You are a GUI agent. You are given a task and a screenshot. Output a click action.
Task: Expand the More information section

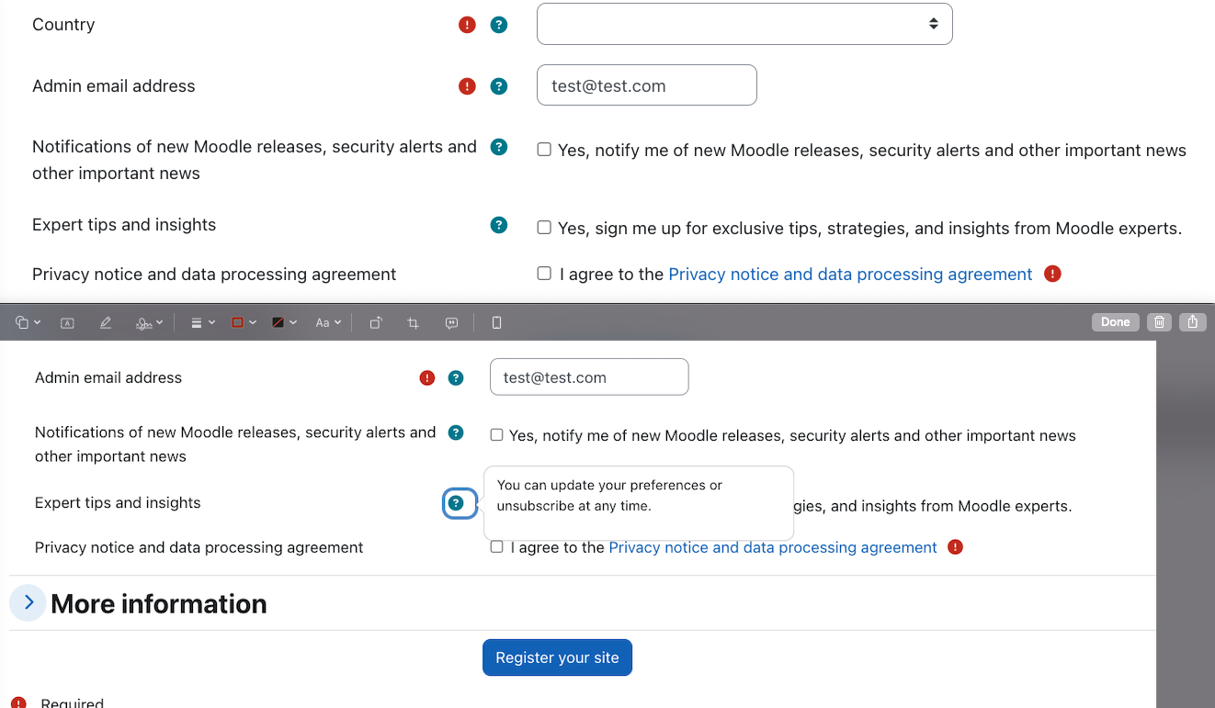click(x=28, y=602)
